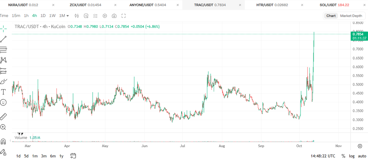Close the ZCX/USDT tab

[116, 5]
